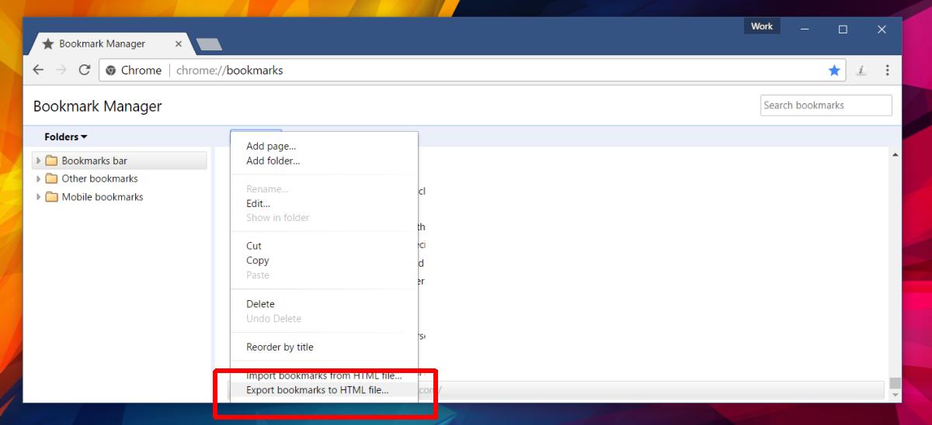Viewport: 932px width, 425px height.
Task: Click the star favicon on Bookmark Manager tab
Action: pos(48,44)
